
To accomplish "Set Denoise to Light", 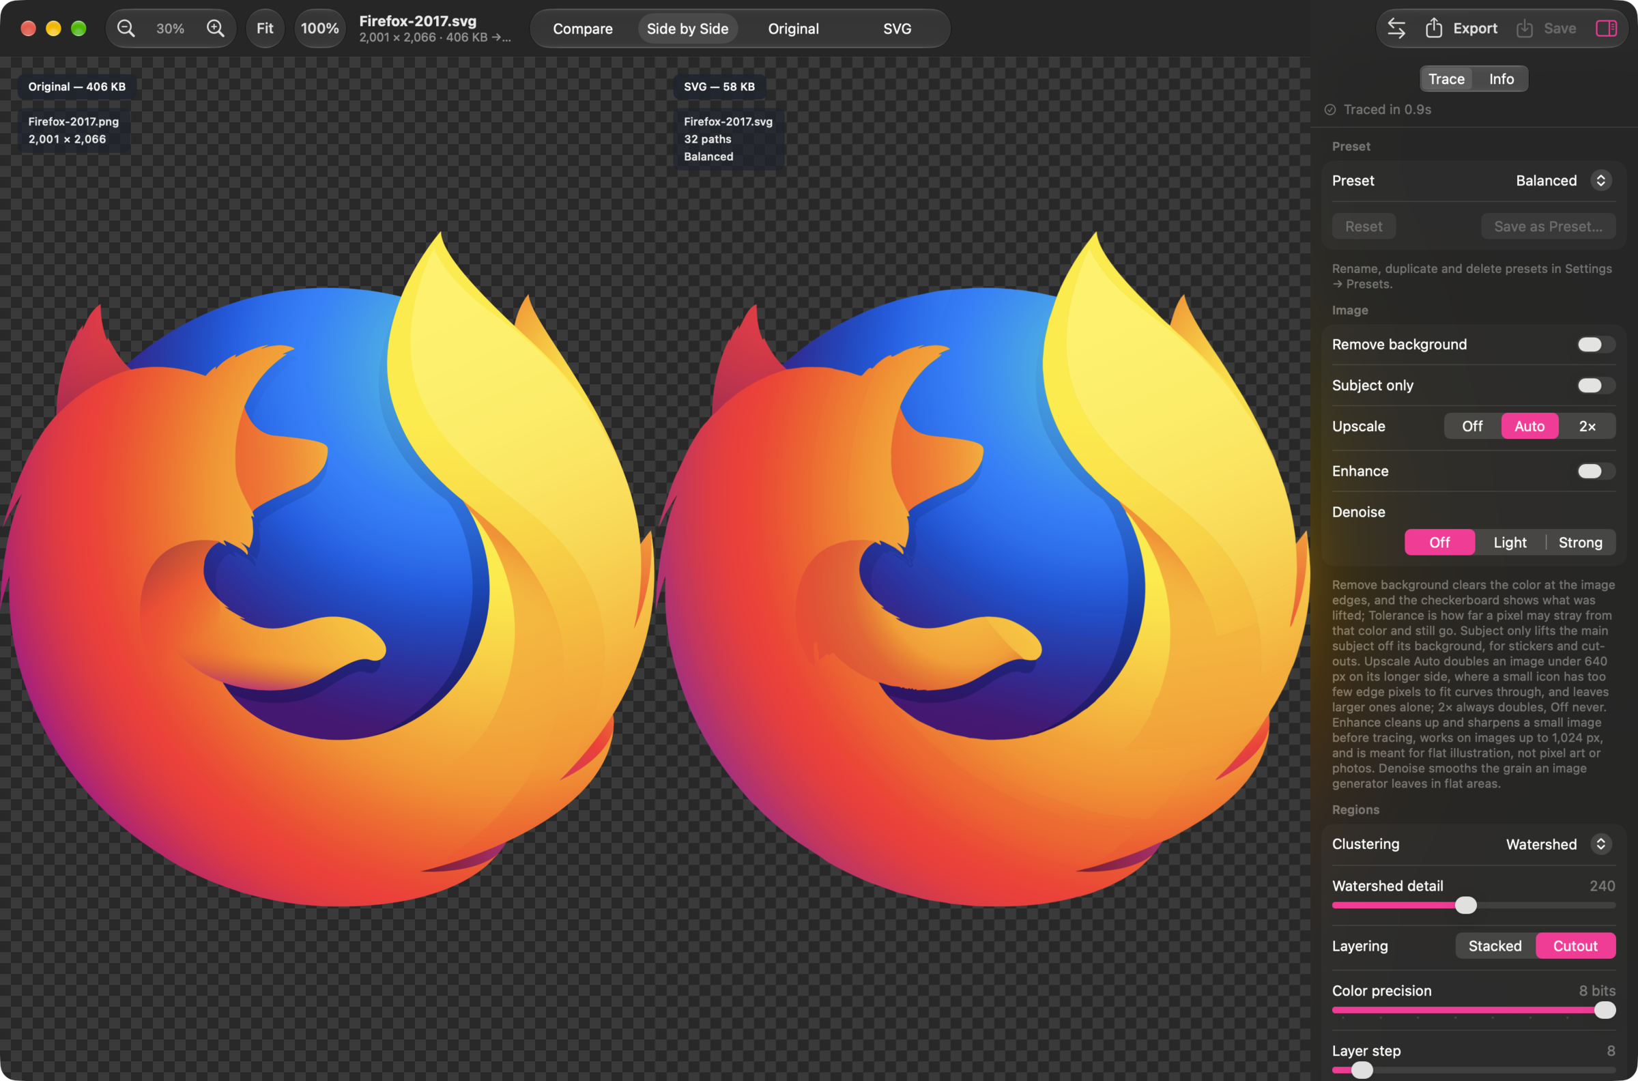I will [1510, 543].
